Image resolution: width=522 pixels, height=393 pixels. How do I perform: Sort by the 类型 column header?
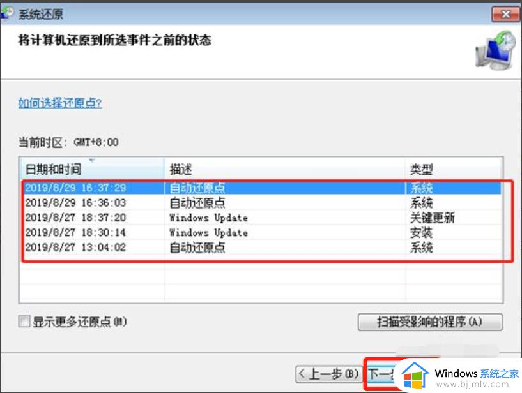(x=454, y=169)
